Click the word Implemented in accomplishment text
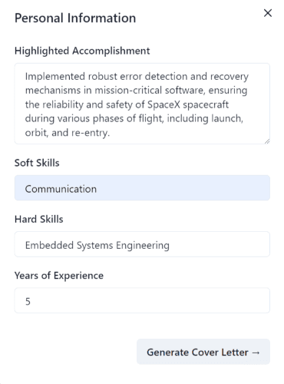Screen dimensions: 284x384 pyautogui.click(x=55, y=77)
